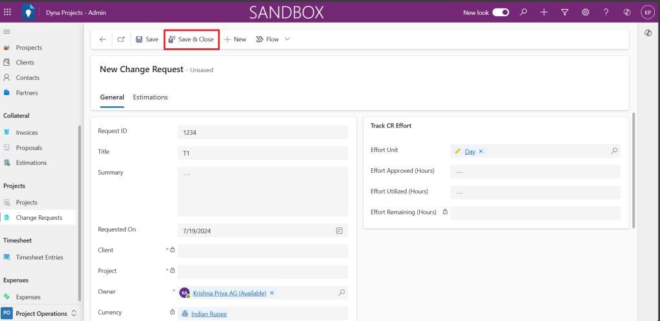Open the app launcher waffle icon
660x321 pixels.
[8, 12]
